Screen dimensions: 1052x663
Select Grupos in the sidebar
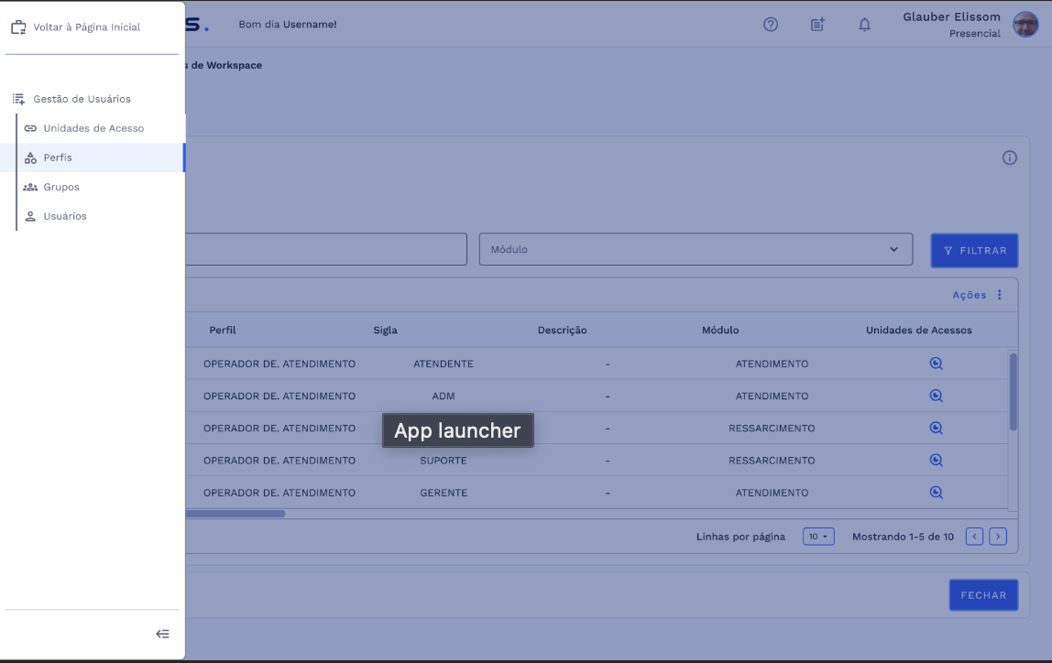pyautogui.click(x=61, y=187)
